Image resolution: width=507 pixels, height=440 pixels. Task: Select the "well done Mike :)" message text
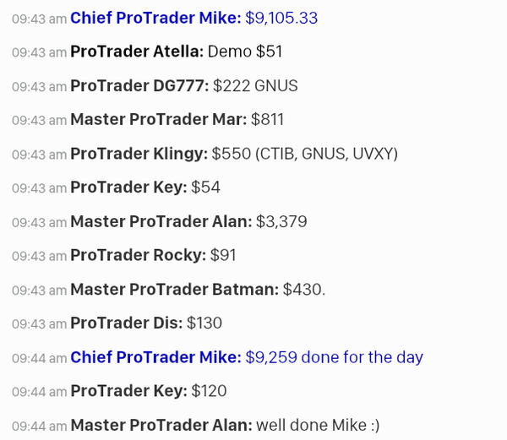(318, 425)
